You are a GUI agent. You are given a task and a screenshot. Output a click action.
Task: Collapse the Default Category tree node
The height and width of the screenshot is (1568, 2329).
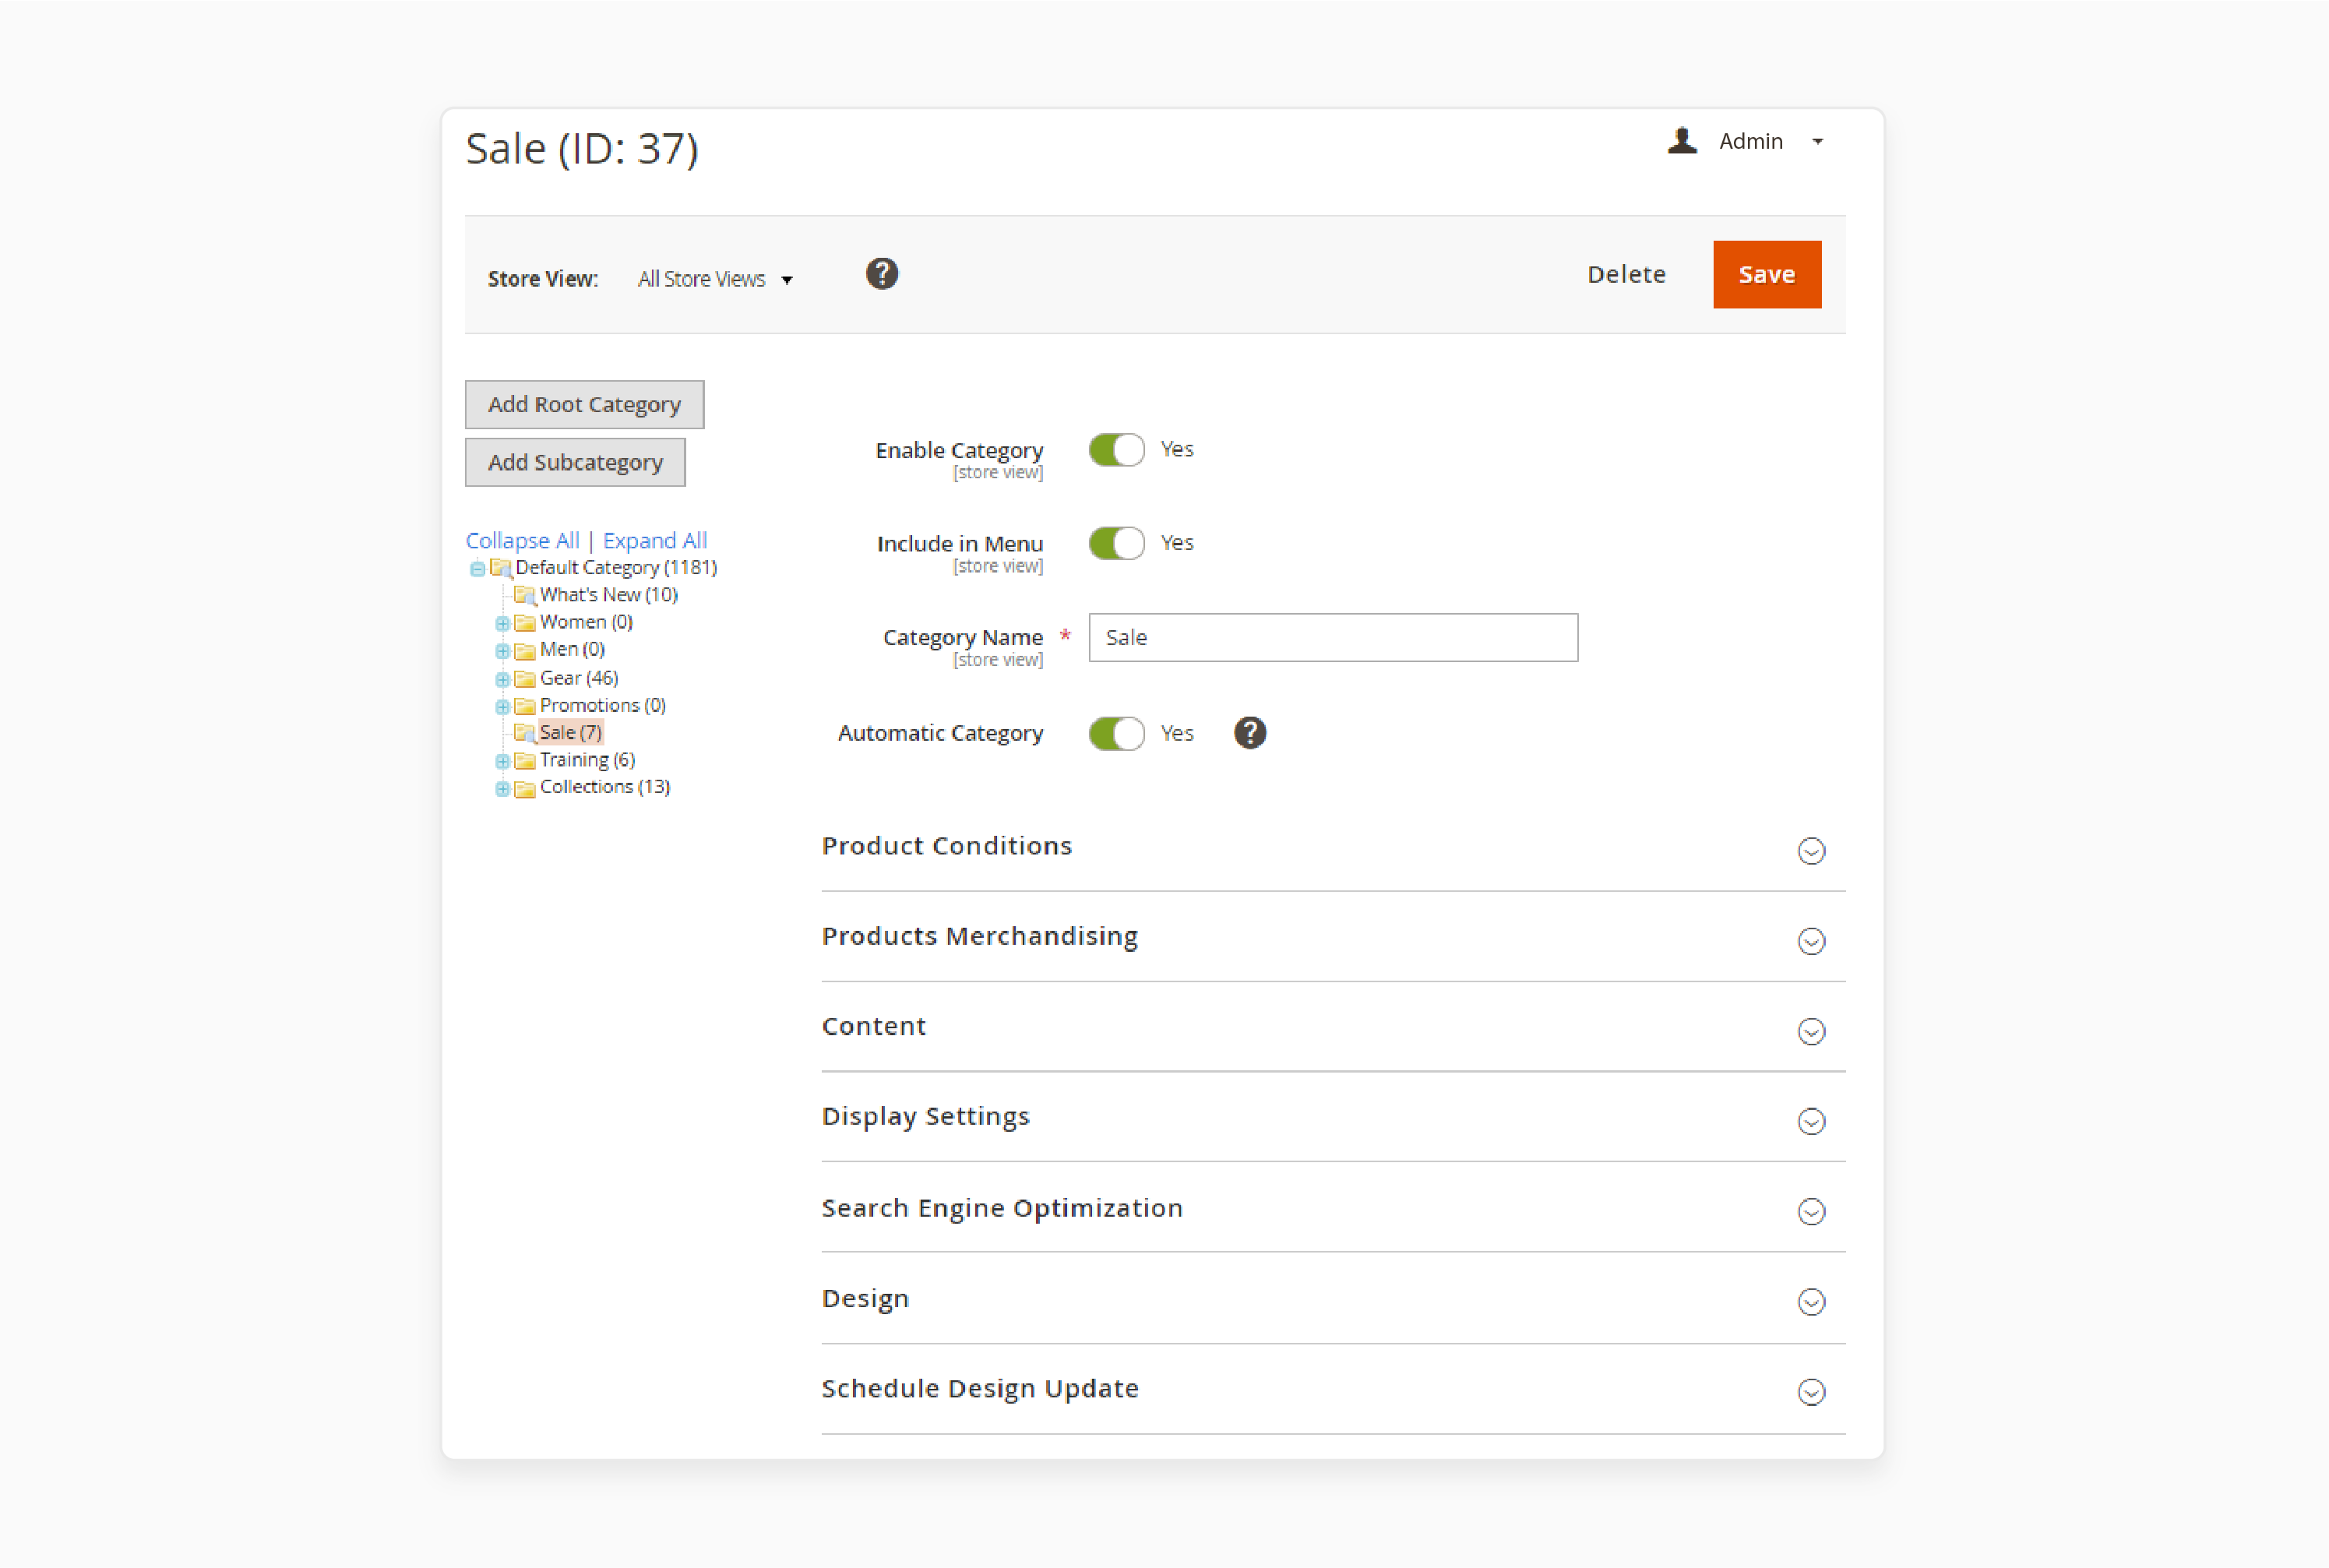[x=477, y=569]
